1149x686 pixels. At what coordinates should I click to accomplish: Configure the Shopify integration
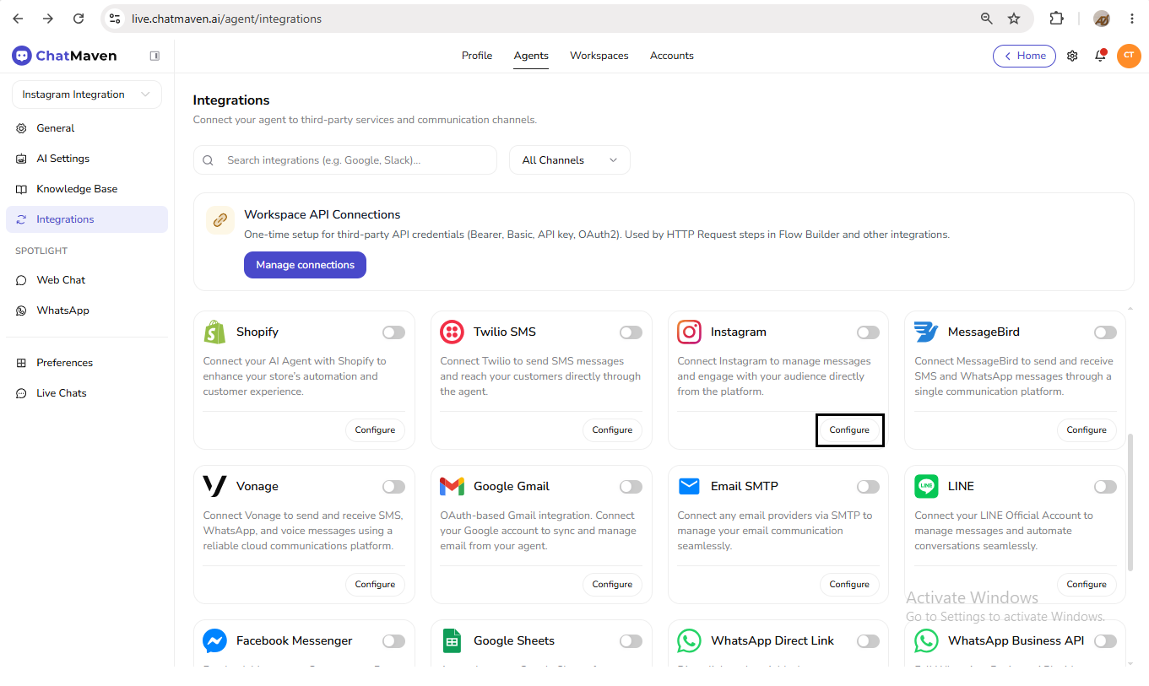(375, 430)
